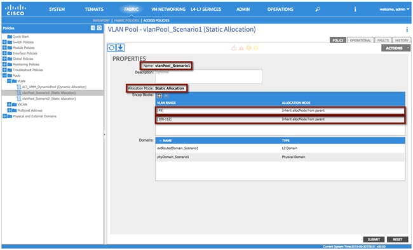Click the Description text field
Viewport: 413px width, 250px height.
click(208, 76)
